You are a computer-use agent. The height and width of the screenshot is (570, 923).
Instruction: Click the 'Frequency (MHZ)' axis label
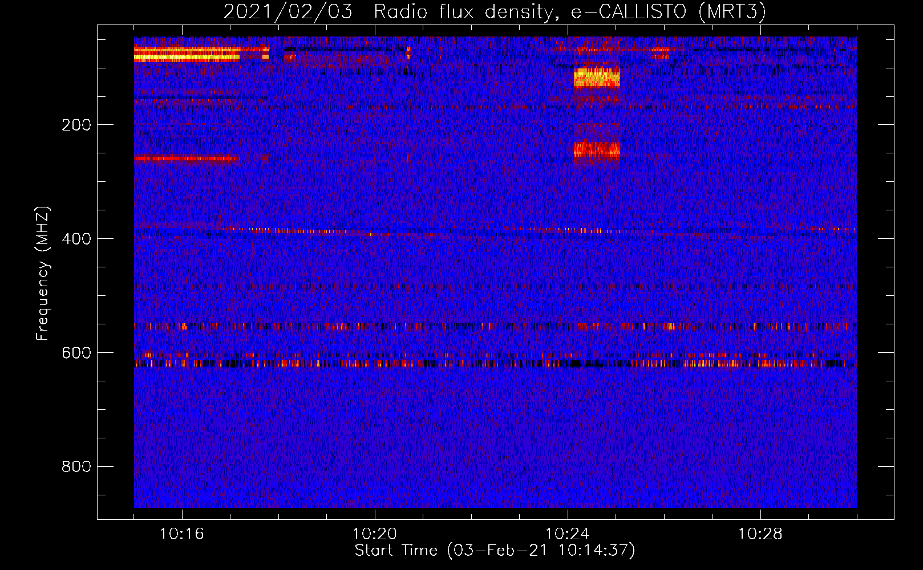coord(43,273)
